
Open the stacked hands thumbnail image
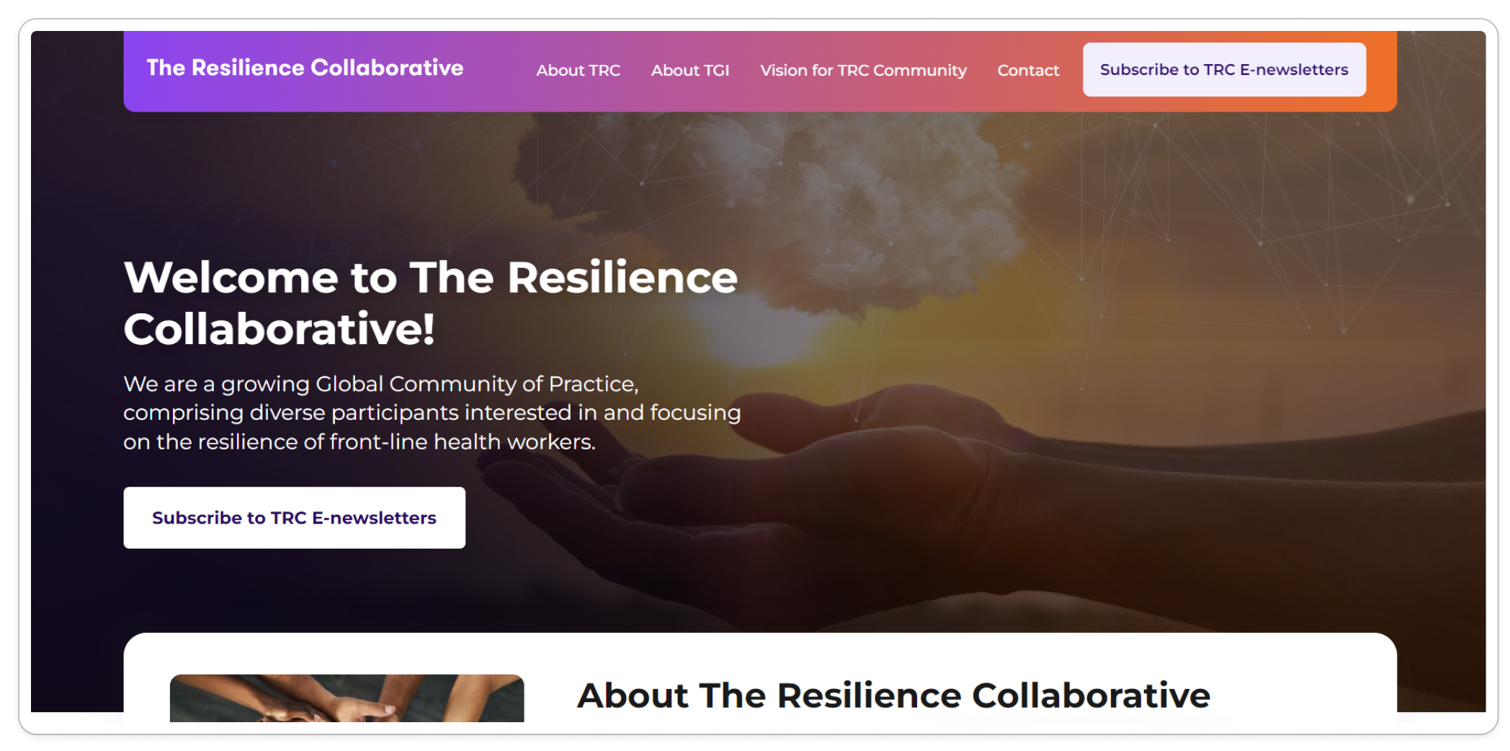(347, 698)
